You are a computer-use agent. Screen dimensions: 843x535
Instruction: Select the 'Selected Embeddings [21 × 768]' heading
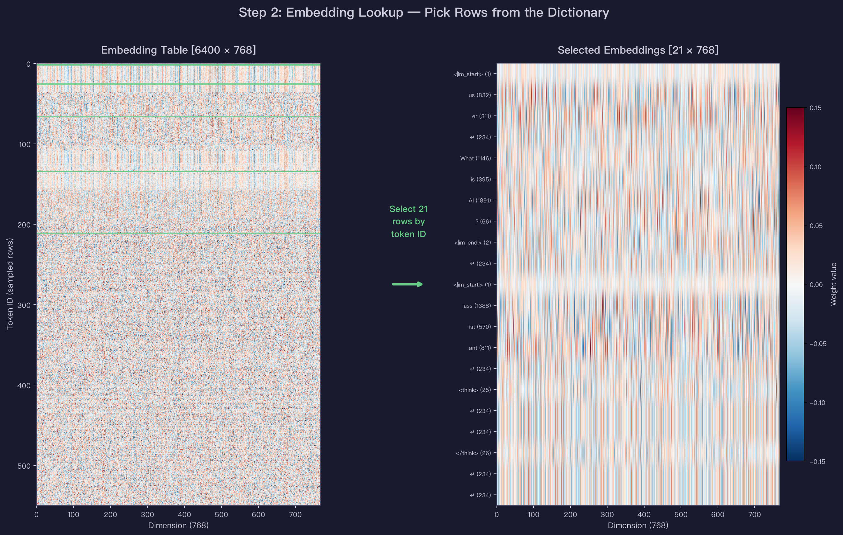(638, 50)
